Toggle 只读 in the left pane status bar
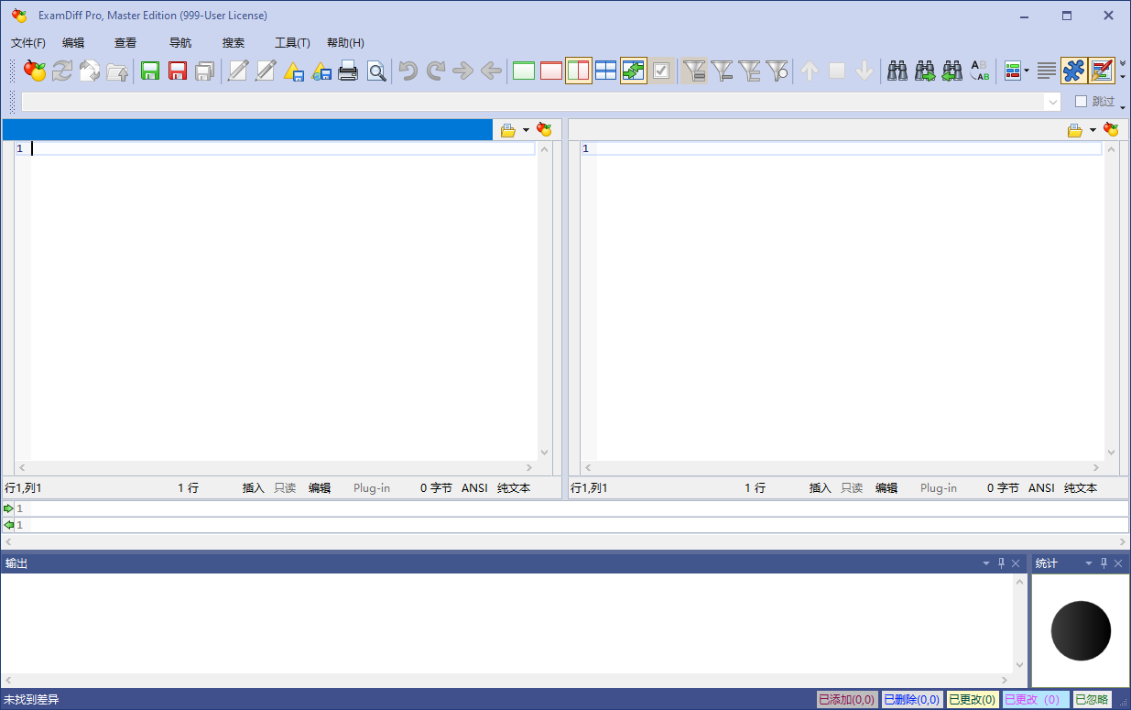The image size is (1131, 710). pyautogui.click(x=286, y=488)
